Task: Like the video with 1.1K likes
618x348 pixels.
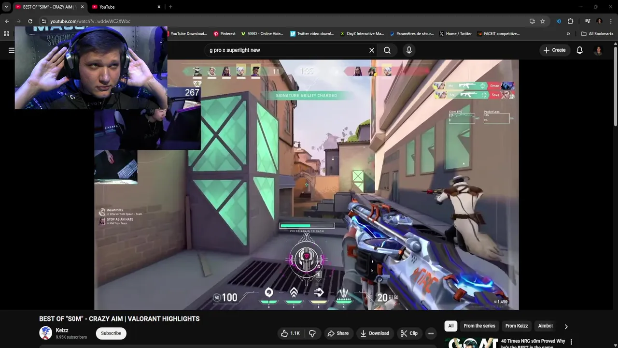Action: (x=290, y=333)
